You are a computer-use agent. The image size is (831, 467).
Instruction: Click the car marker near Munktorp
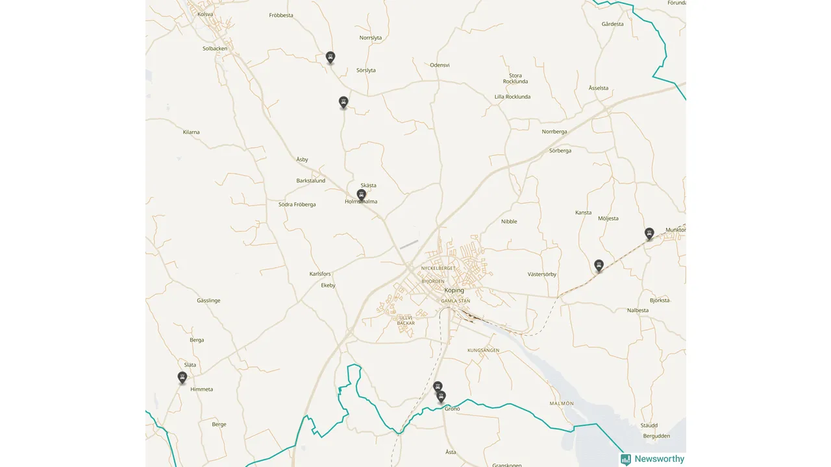pos(649,233)
